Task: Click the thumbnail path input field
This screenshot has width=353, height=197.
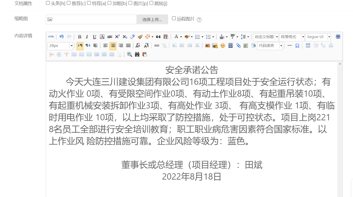Action: (x=91, y=19)
